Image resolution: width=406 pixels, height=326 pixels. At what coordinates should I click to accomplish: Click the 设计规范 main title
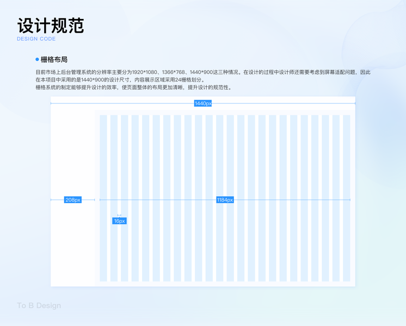pos(51,26)
